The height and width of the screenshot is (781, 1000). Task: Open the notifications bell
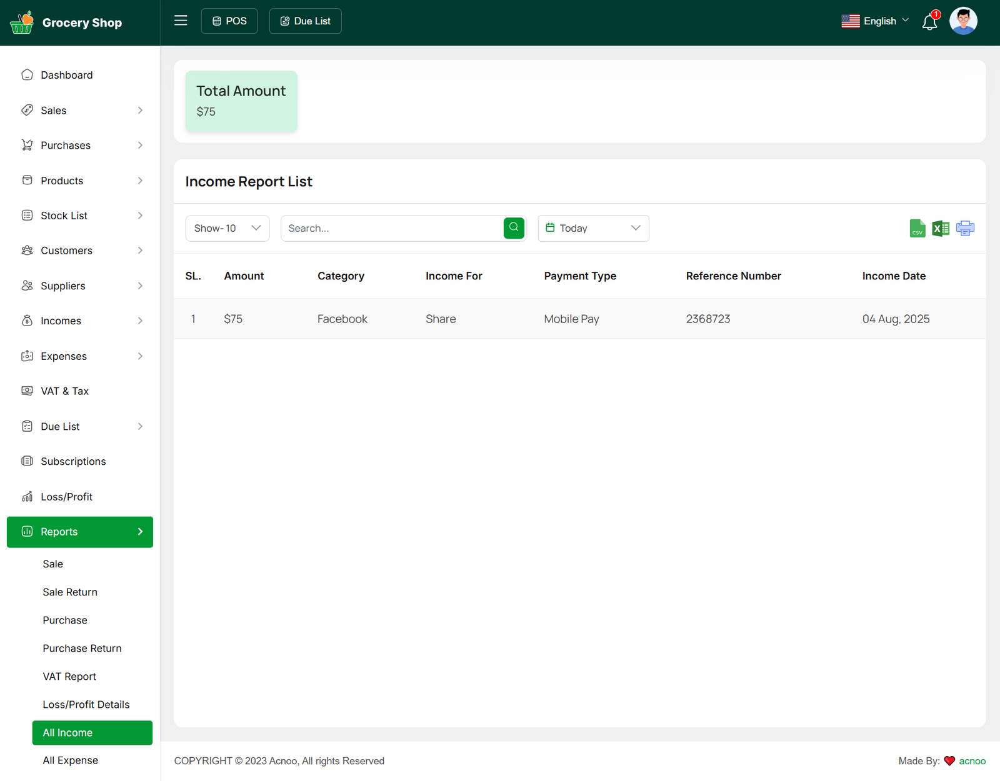[929, 22]
